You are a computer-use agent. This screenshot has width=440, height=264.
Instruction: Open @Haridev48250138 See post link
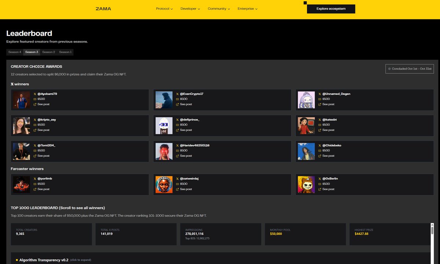click(x=184, y=156)
